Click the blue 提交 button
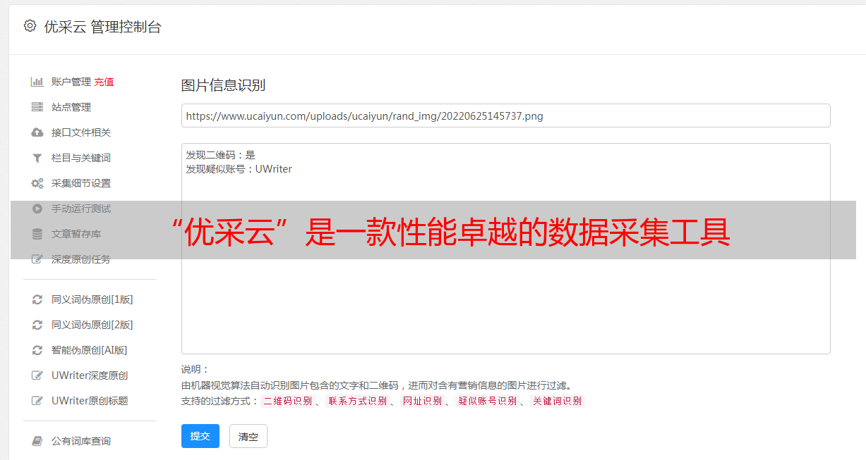Viewport: 866px width, 460px height. pyautogui.click(x=200, y=436)
